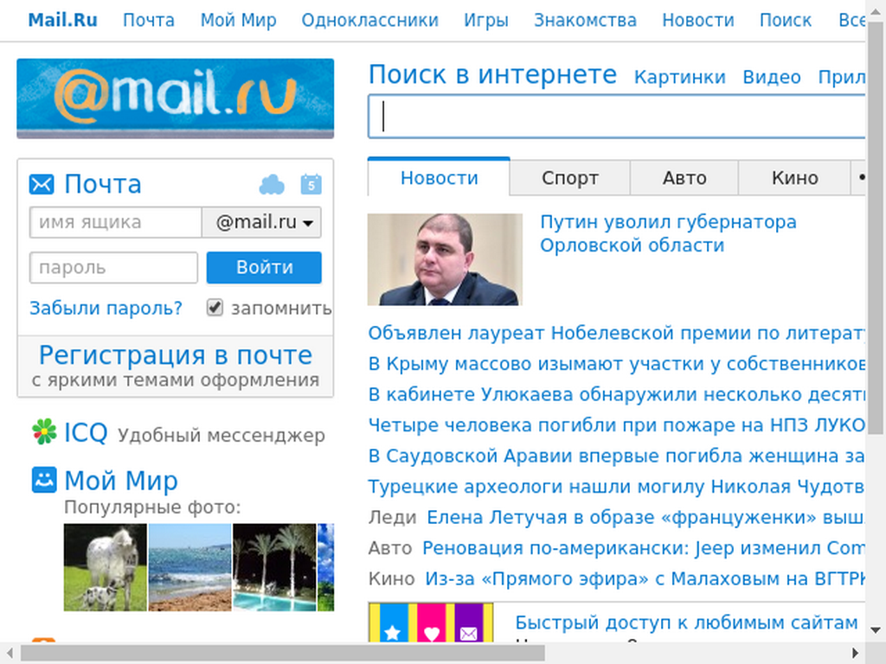Image resolution: width=886 pixels, height=664 pixels.
Task: Click the Почта envelope icon
Action: pos(42,185)
